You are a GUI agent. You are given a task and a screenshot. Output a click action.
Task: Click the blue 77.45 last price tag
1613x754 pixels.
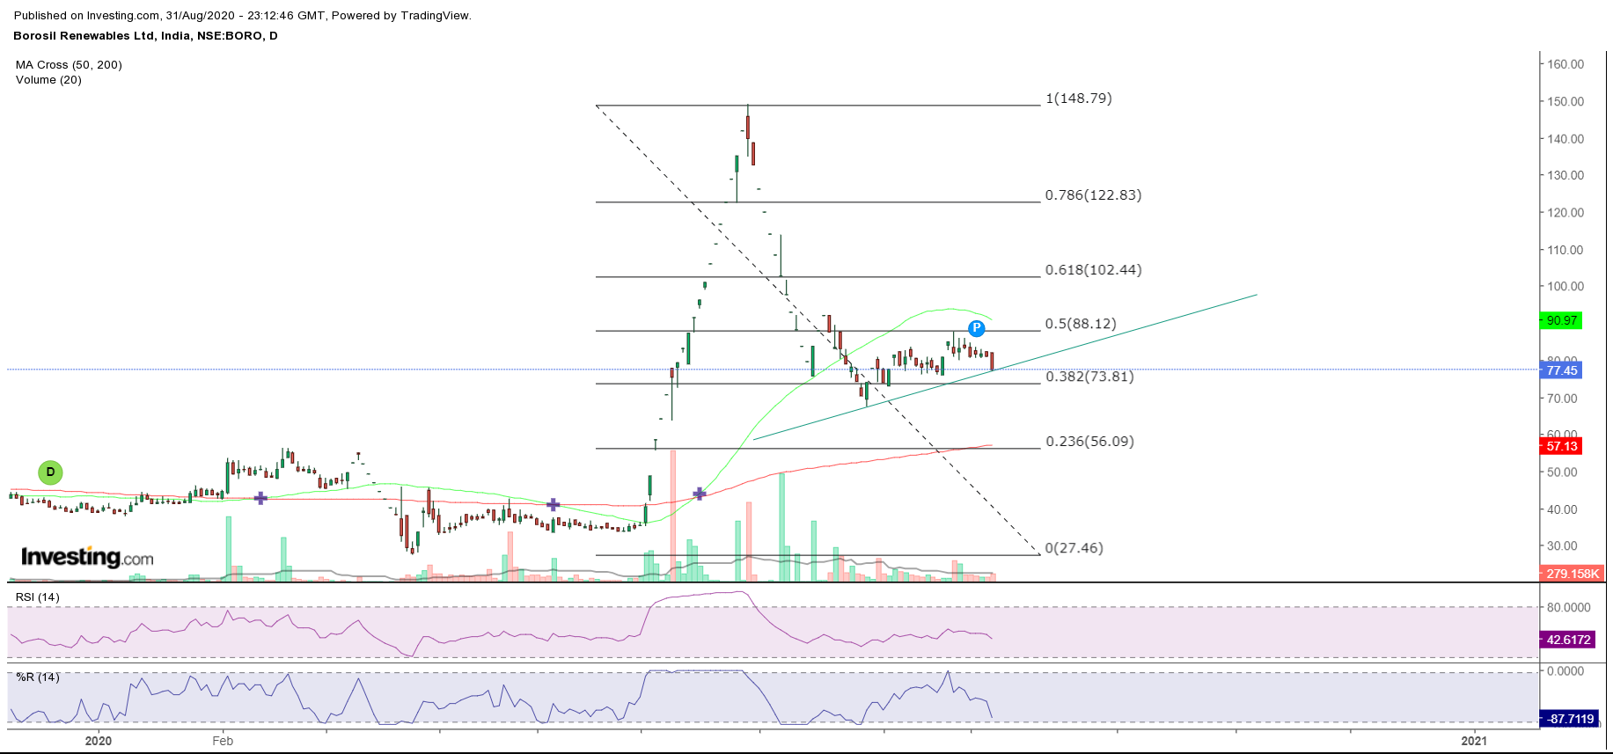[1560, 370]
